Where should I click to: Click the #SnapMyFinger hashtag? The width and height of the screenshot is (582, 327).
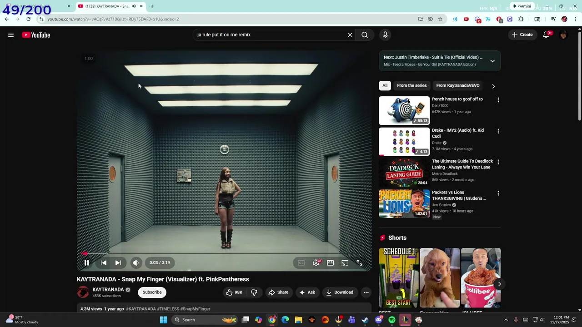[195, 309]
